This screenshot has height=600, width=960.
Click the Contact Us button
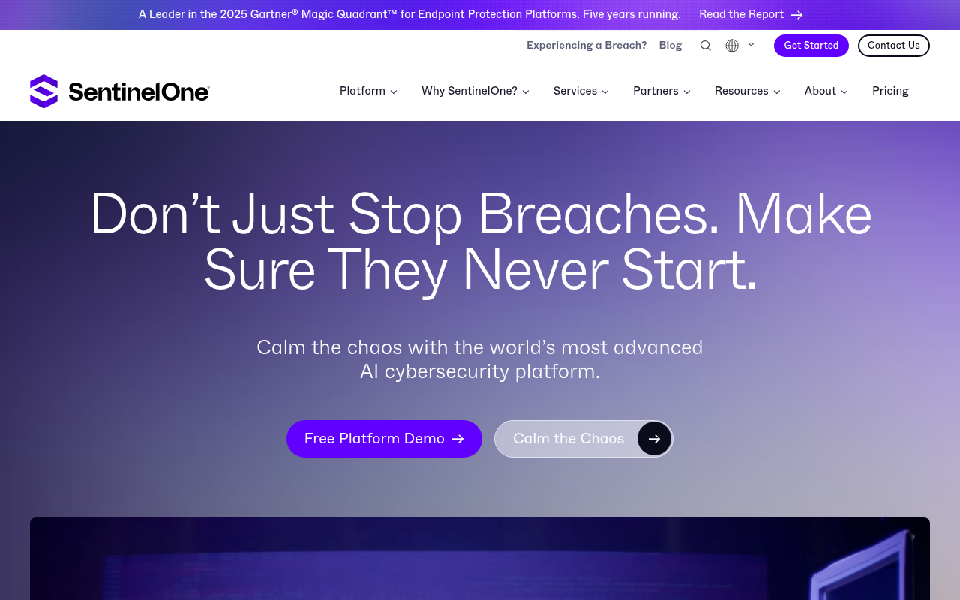coord(893,46)
